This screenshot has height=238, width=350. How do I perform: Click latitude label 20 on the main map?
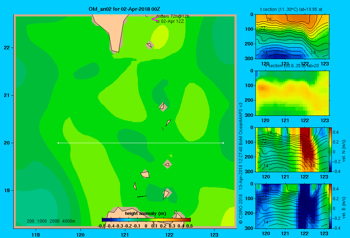click(x=7, y=143)
